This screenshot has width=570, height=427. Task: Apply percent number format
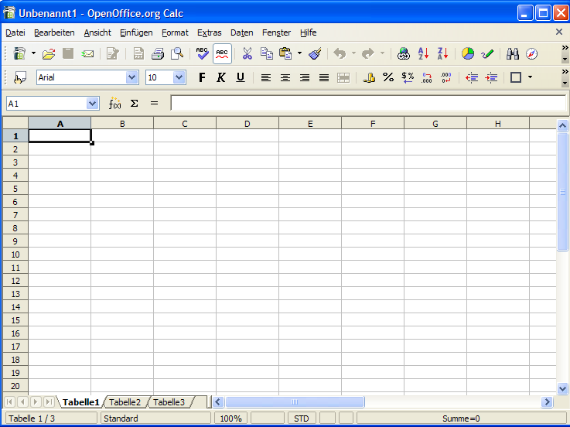pyautogui.click(x=388, y=77)
